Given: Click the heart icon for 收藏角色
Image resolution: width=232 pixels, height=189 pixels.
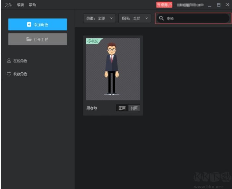Looking at the screenshot, I should point(9,74).
